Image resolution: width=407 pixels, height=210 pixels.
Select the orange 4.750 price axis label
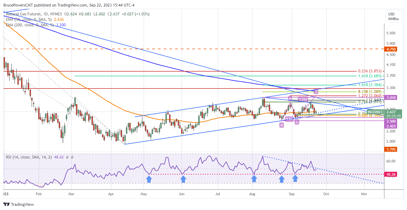point(391,49)
